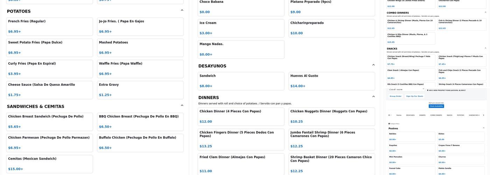Click the menu list icon in category bar
490x175 pixels.
pos(390,115)
